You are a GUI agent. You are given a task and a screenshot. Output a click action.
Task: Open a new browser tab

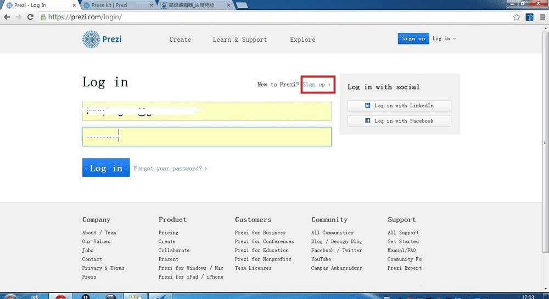[242, 5]
